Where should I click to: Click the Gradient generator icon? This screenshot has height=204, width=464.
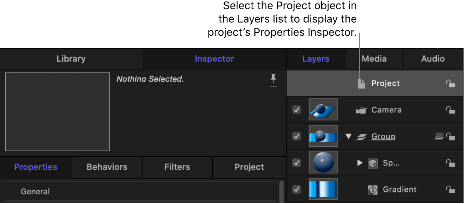point(372,189)
